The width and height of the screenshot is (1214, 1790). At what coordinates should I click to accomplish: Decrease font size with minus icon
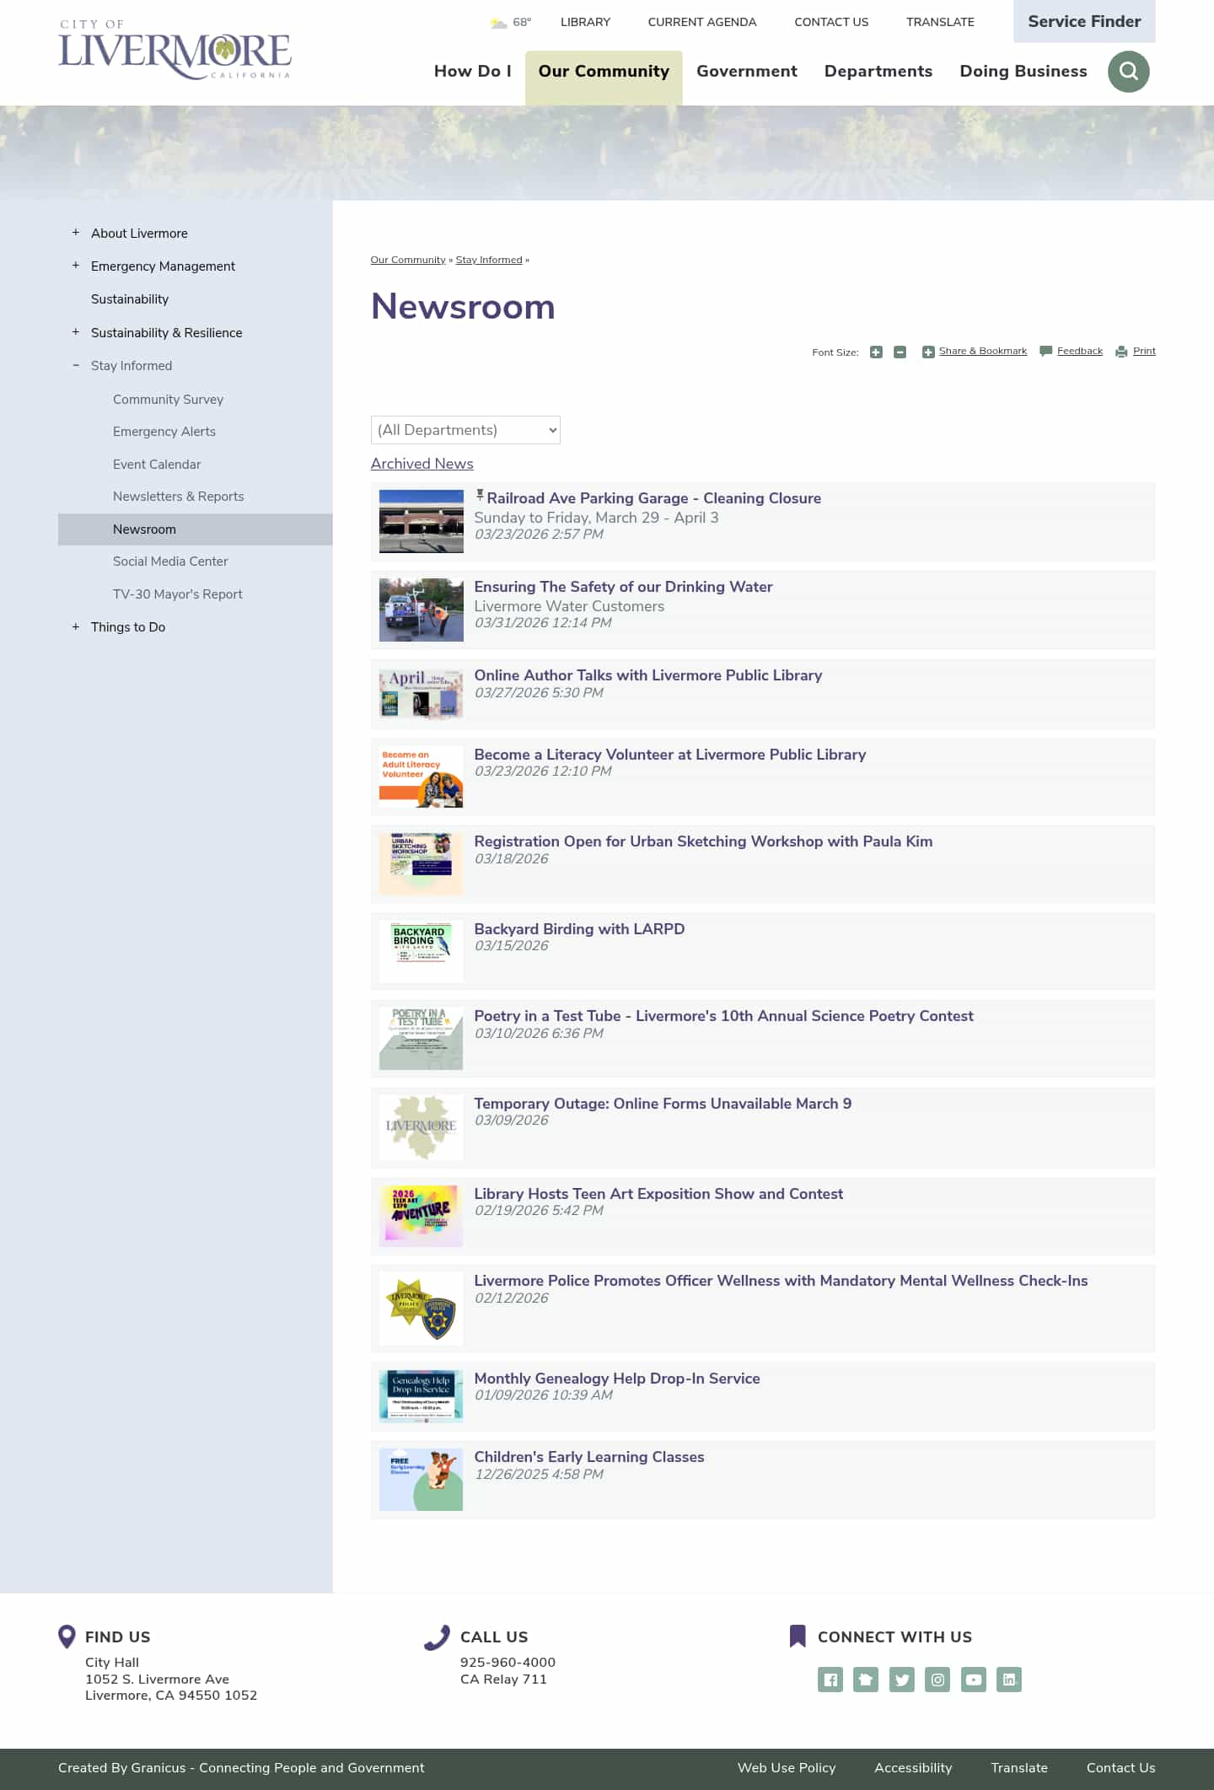[900, 352]
